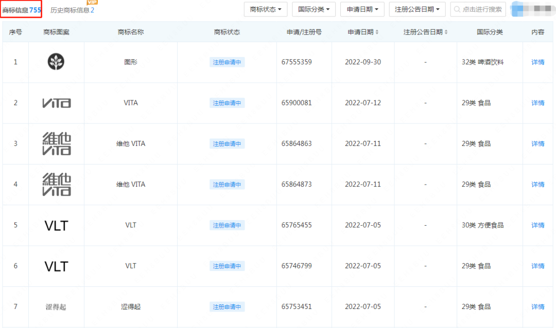556x328 pixels.
Task: Select the 涩得起 name cell text
Action: tap(131, 306)
